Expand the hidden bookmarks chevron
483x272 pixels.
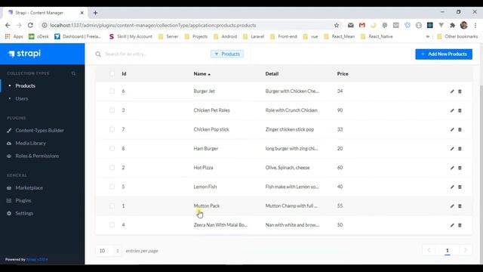click(428, 36)
